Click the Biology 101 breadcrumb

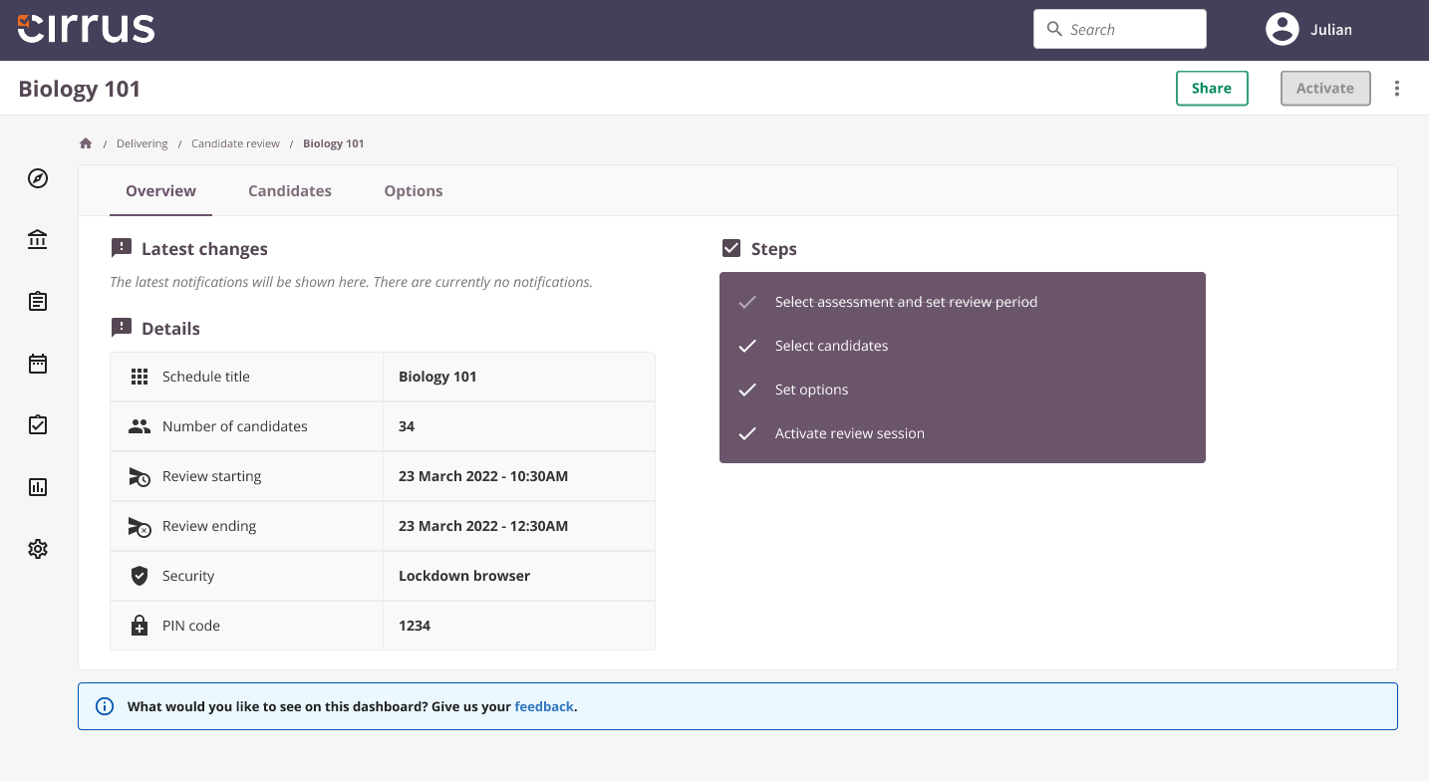334,143
